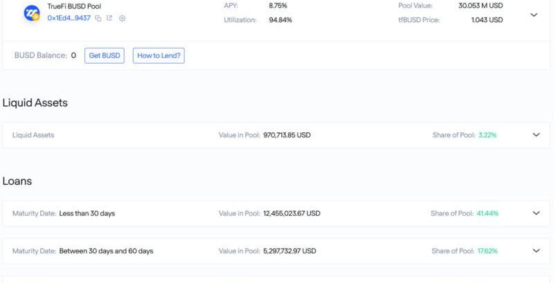Click the Get BUSD button
This screenshot has height=283, width=554.
(104, 56)
